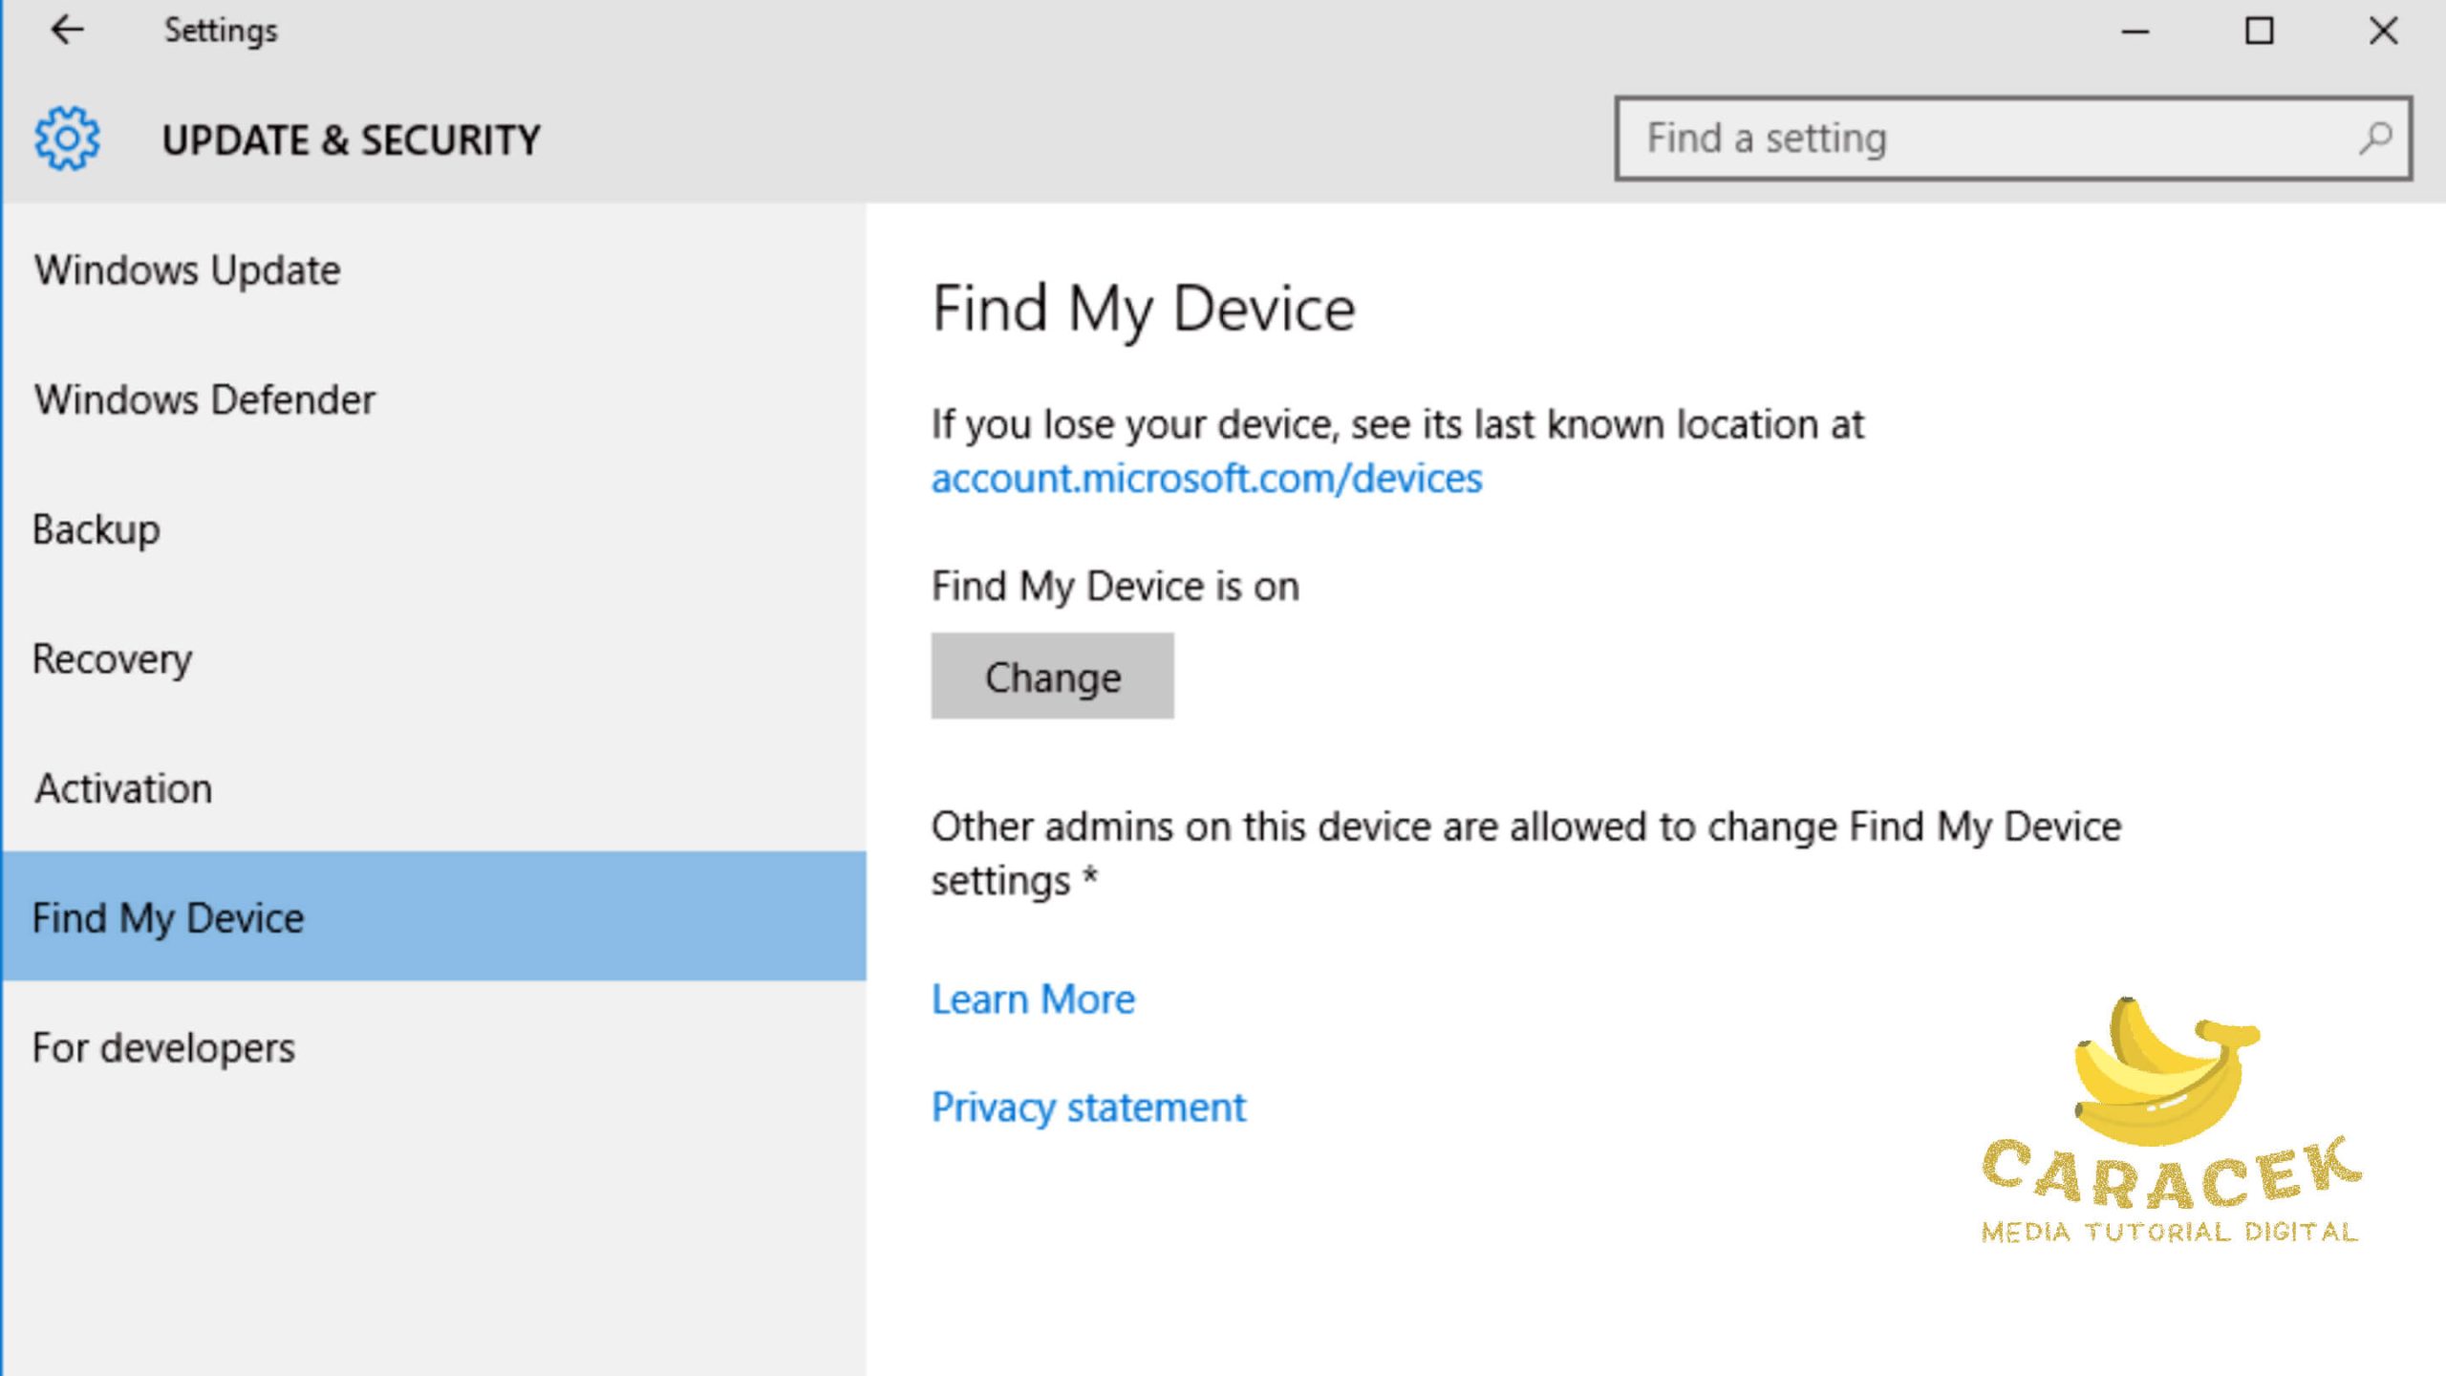Click the Learn More link
The height and width of the screenshot is (1376, 2446).
click(1033, 1000)
